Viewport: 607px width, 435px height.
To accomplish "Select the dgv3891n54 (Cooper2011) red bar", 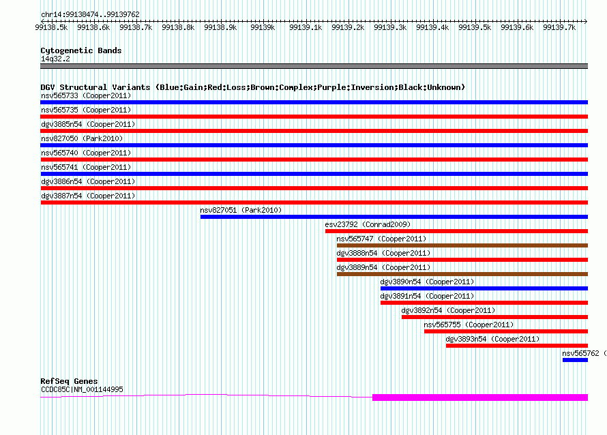I will [484, 303].
